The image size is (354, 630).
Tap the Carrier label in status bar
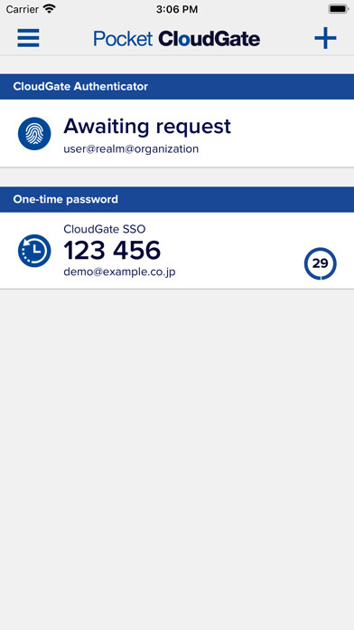(23, 9)
